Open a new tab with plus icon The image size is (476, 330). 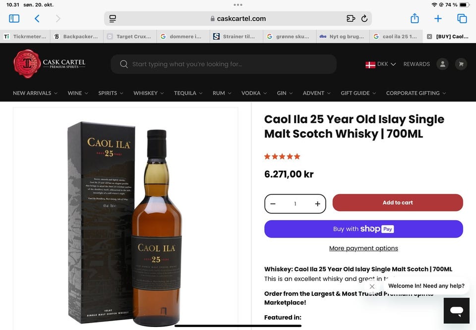(x=438, y=19)
